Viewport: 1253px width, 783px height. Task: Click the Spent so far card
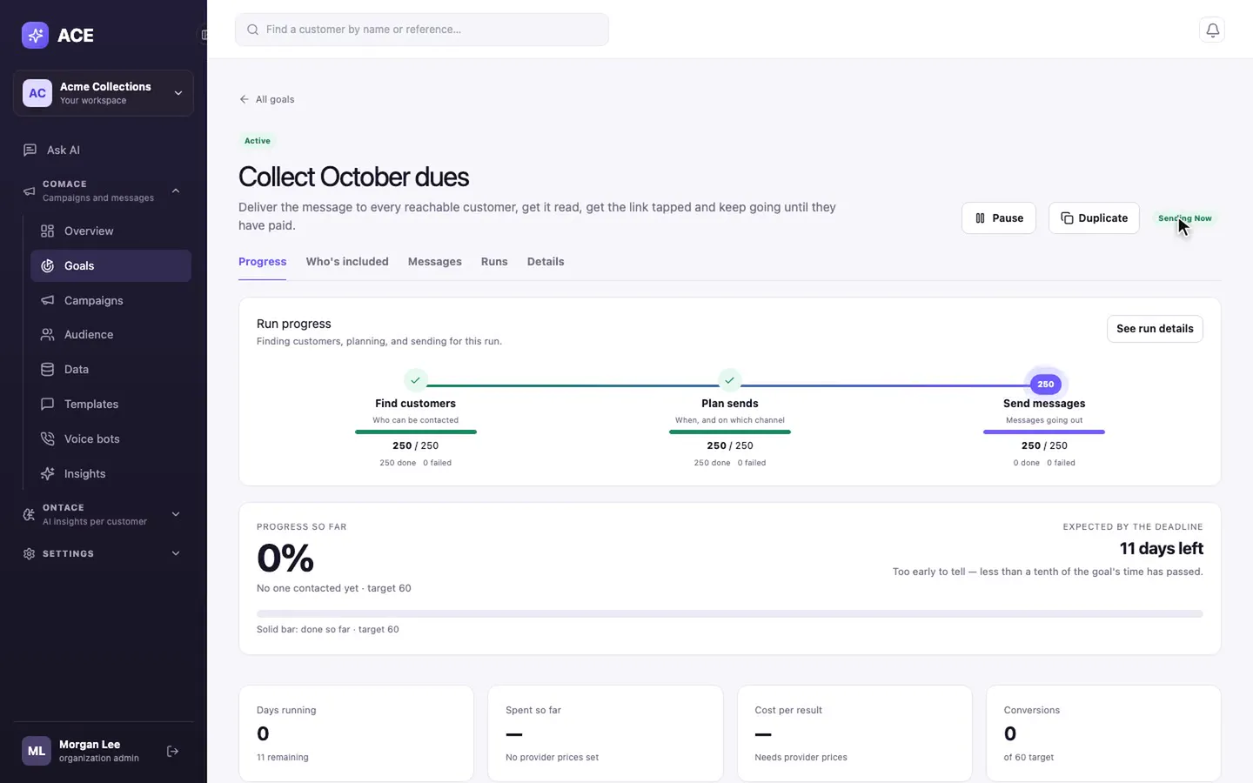pos(605,733)
